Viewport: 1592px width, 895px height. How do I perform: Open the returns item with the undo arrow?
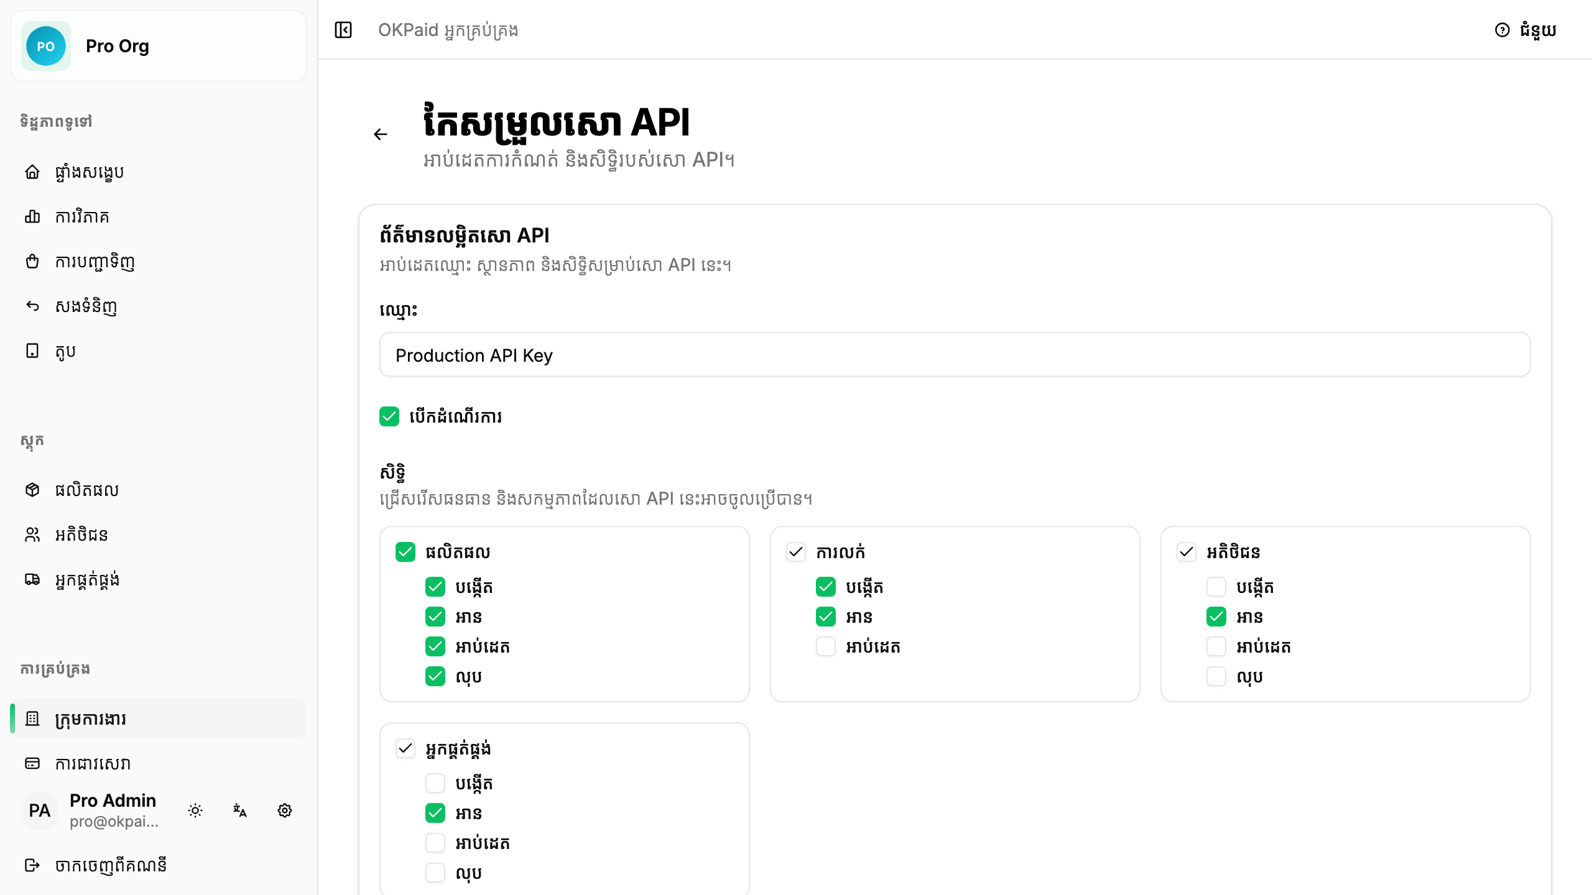[x=159, y=306]
